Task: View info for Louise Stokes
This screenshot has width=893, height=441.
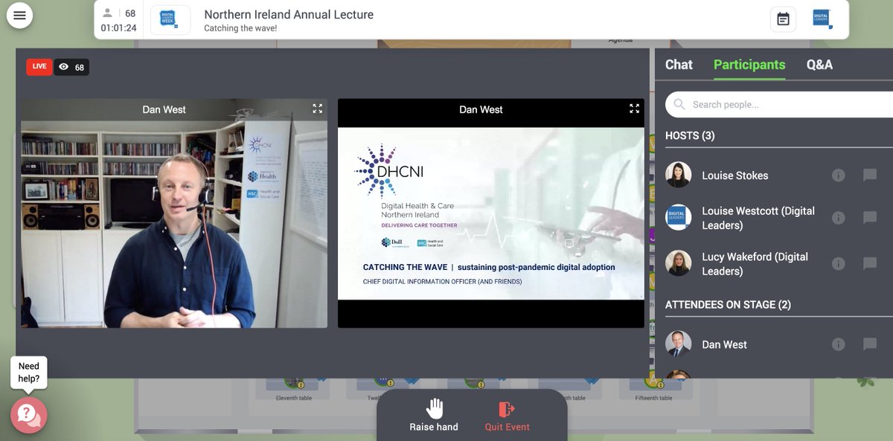Action: [x=838, y=176]
